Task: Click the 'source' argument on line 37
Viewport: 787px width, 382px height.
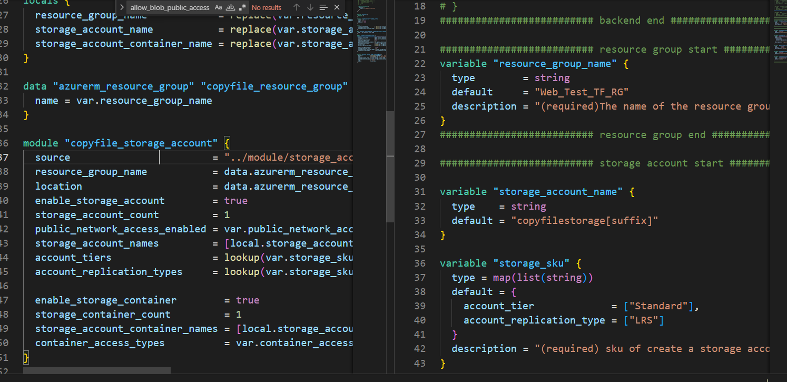Action: tap(53, 158)
